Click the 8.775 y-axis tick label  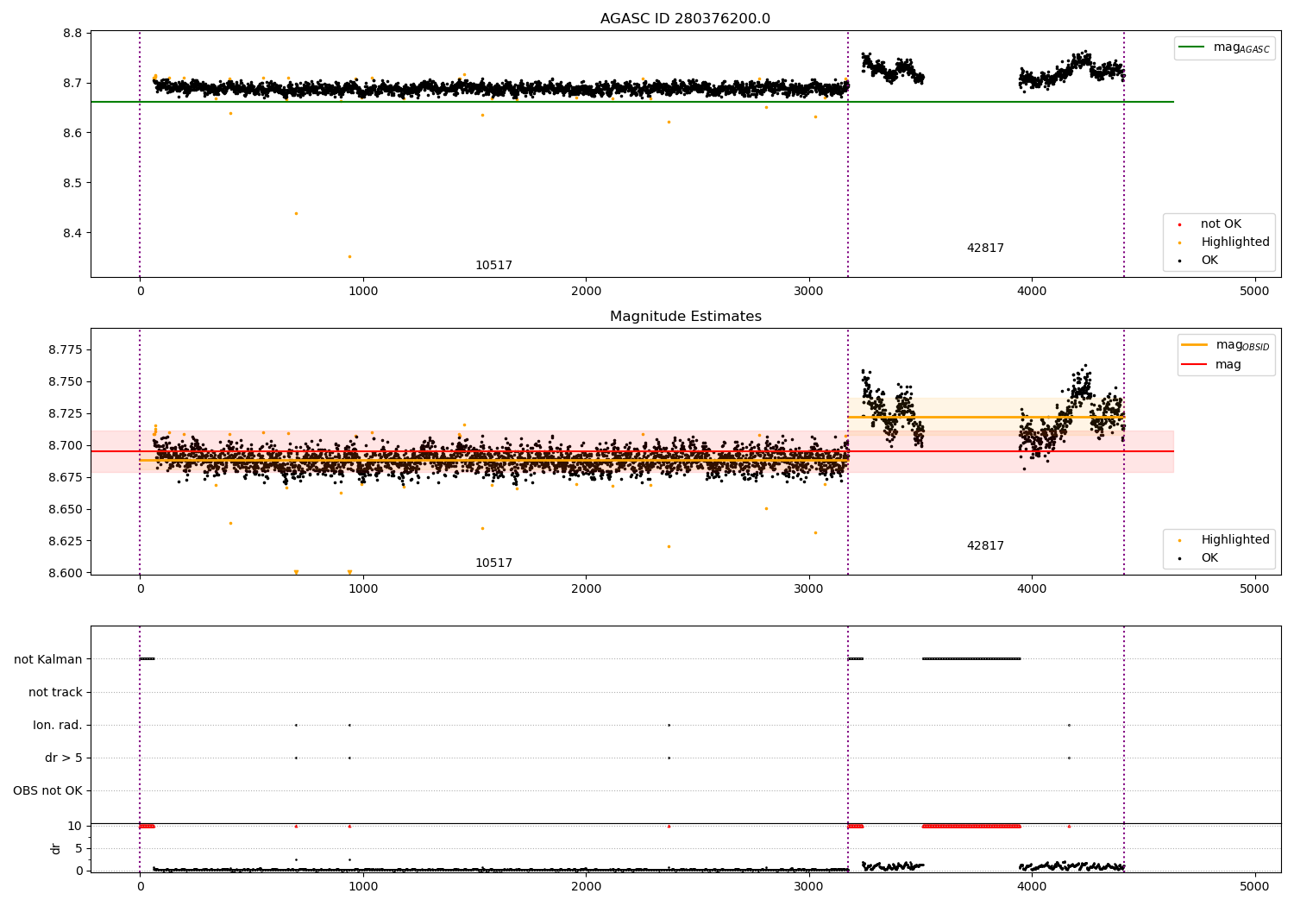coord(66,349)
